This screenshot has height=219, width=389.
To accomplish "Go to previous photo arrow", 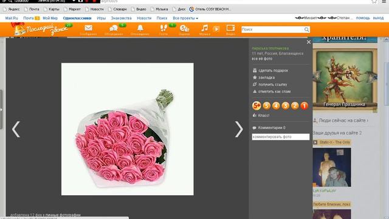I will (16, 130).
